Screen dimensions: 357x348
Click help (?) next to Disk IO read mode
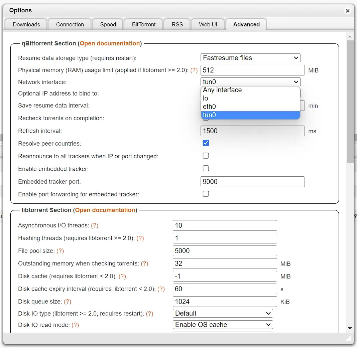[75, 325]
